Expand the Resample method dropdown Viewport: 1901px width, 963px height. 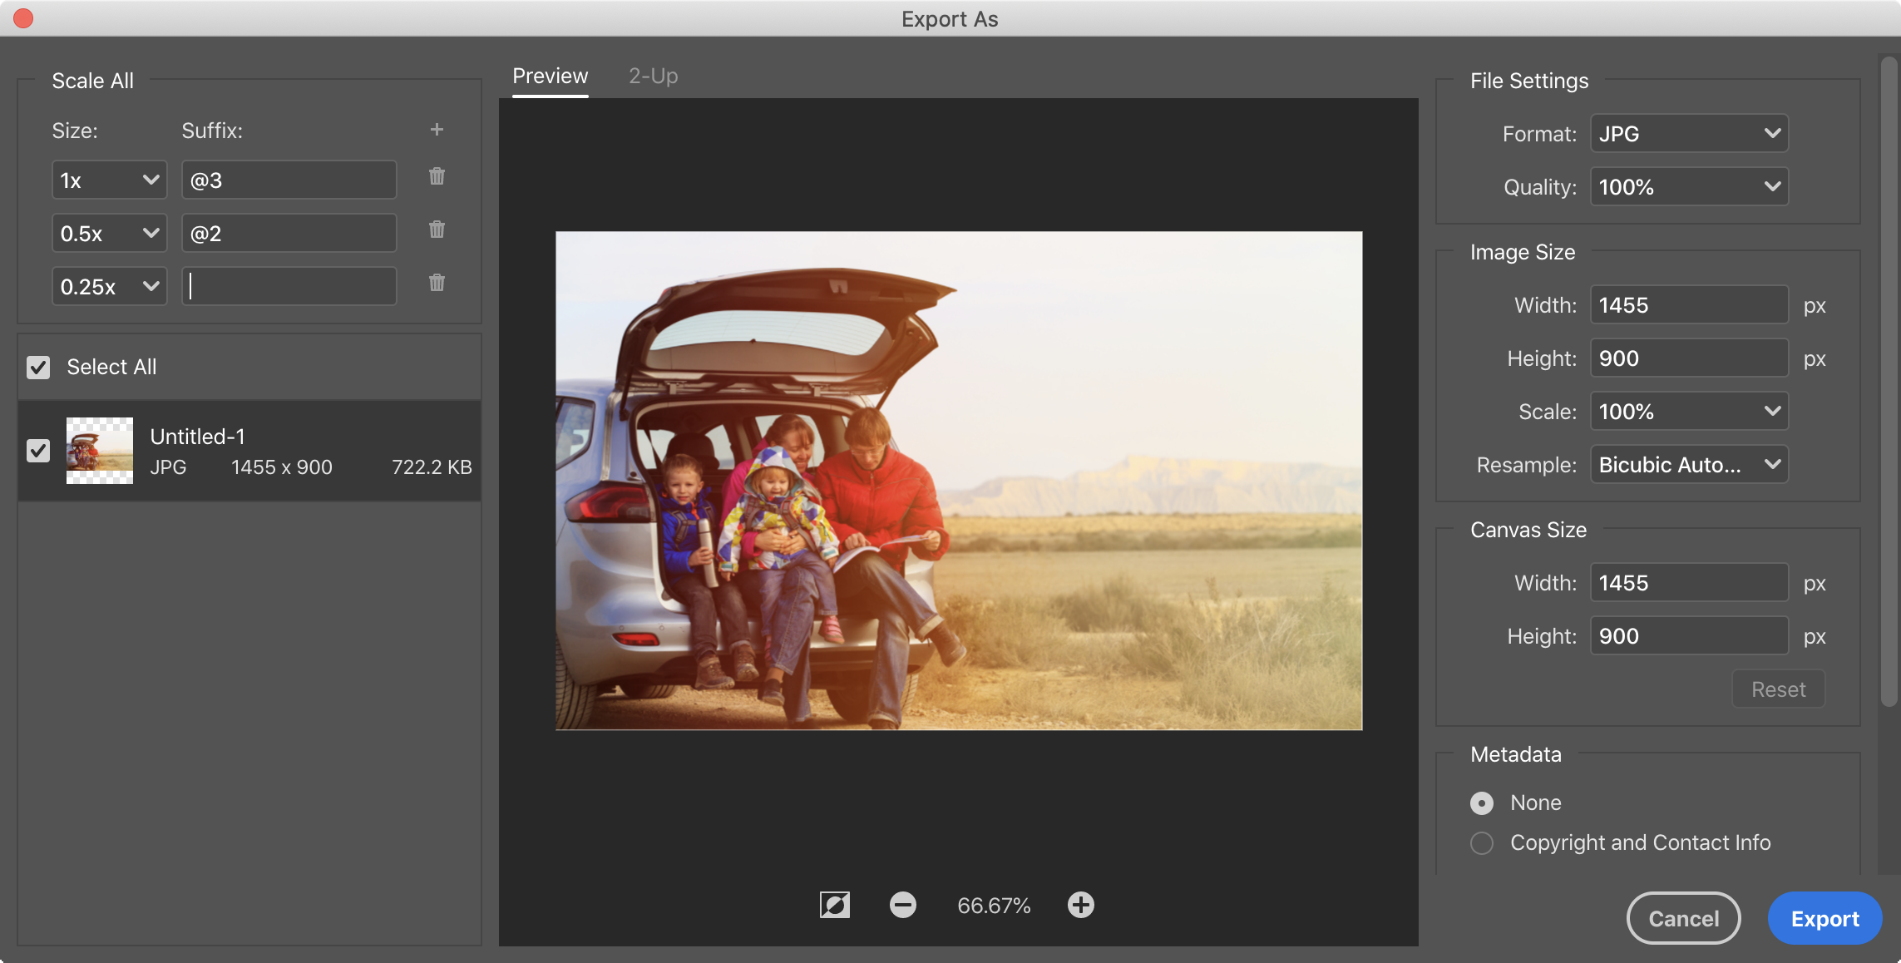point(1688,465)
